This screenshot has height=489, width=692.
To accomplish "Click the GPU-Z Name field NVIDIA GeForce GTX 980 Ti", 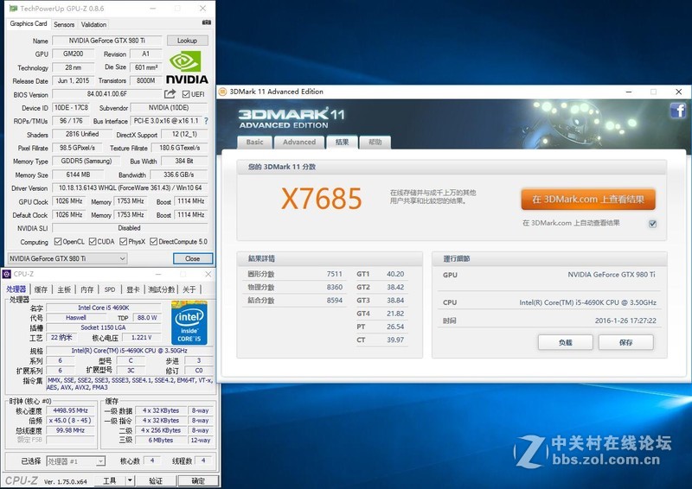I will click(x=106, y=41).
